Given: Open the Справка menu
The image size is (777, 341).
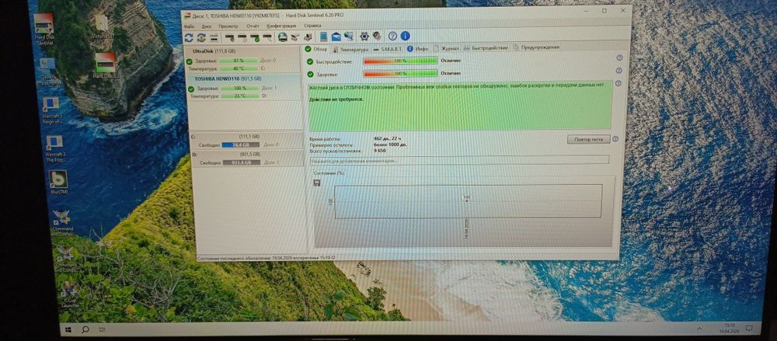Looking at the screenshot, I should (312, 26).
